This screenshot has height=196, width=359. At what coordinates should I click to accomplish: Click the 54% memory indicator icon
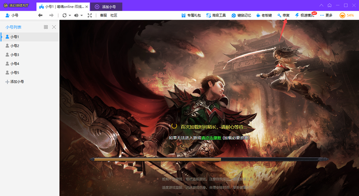342,15
